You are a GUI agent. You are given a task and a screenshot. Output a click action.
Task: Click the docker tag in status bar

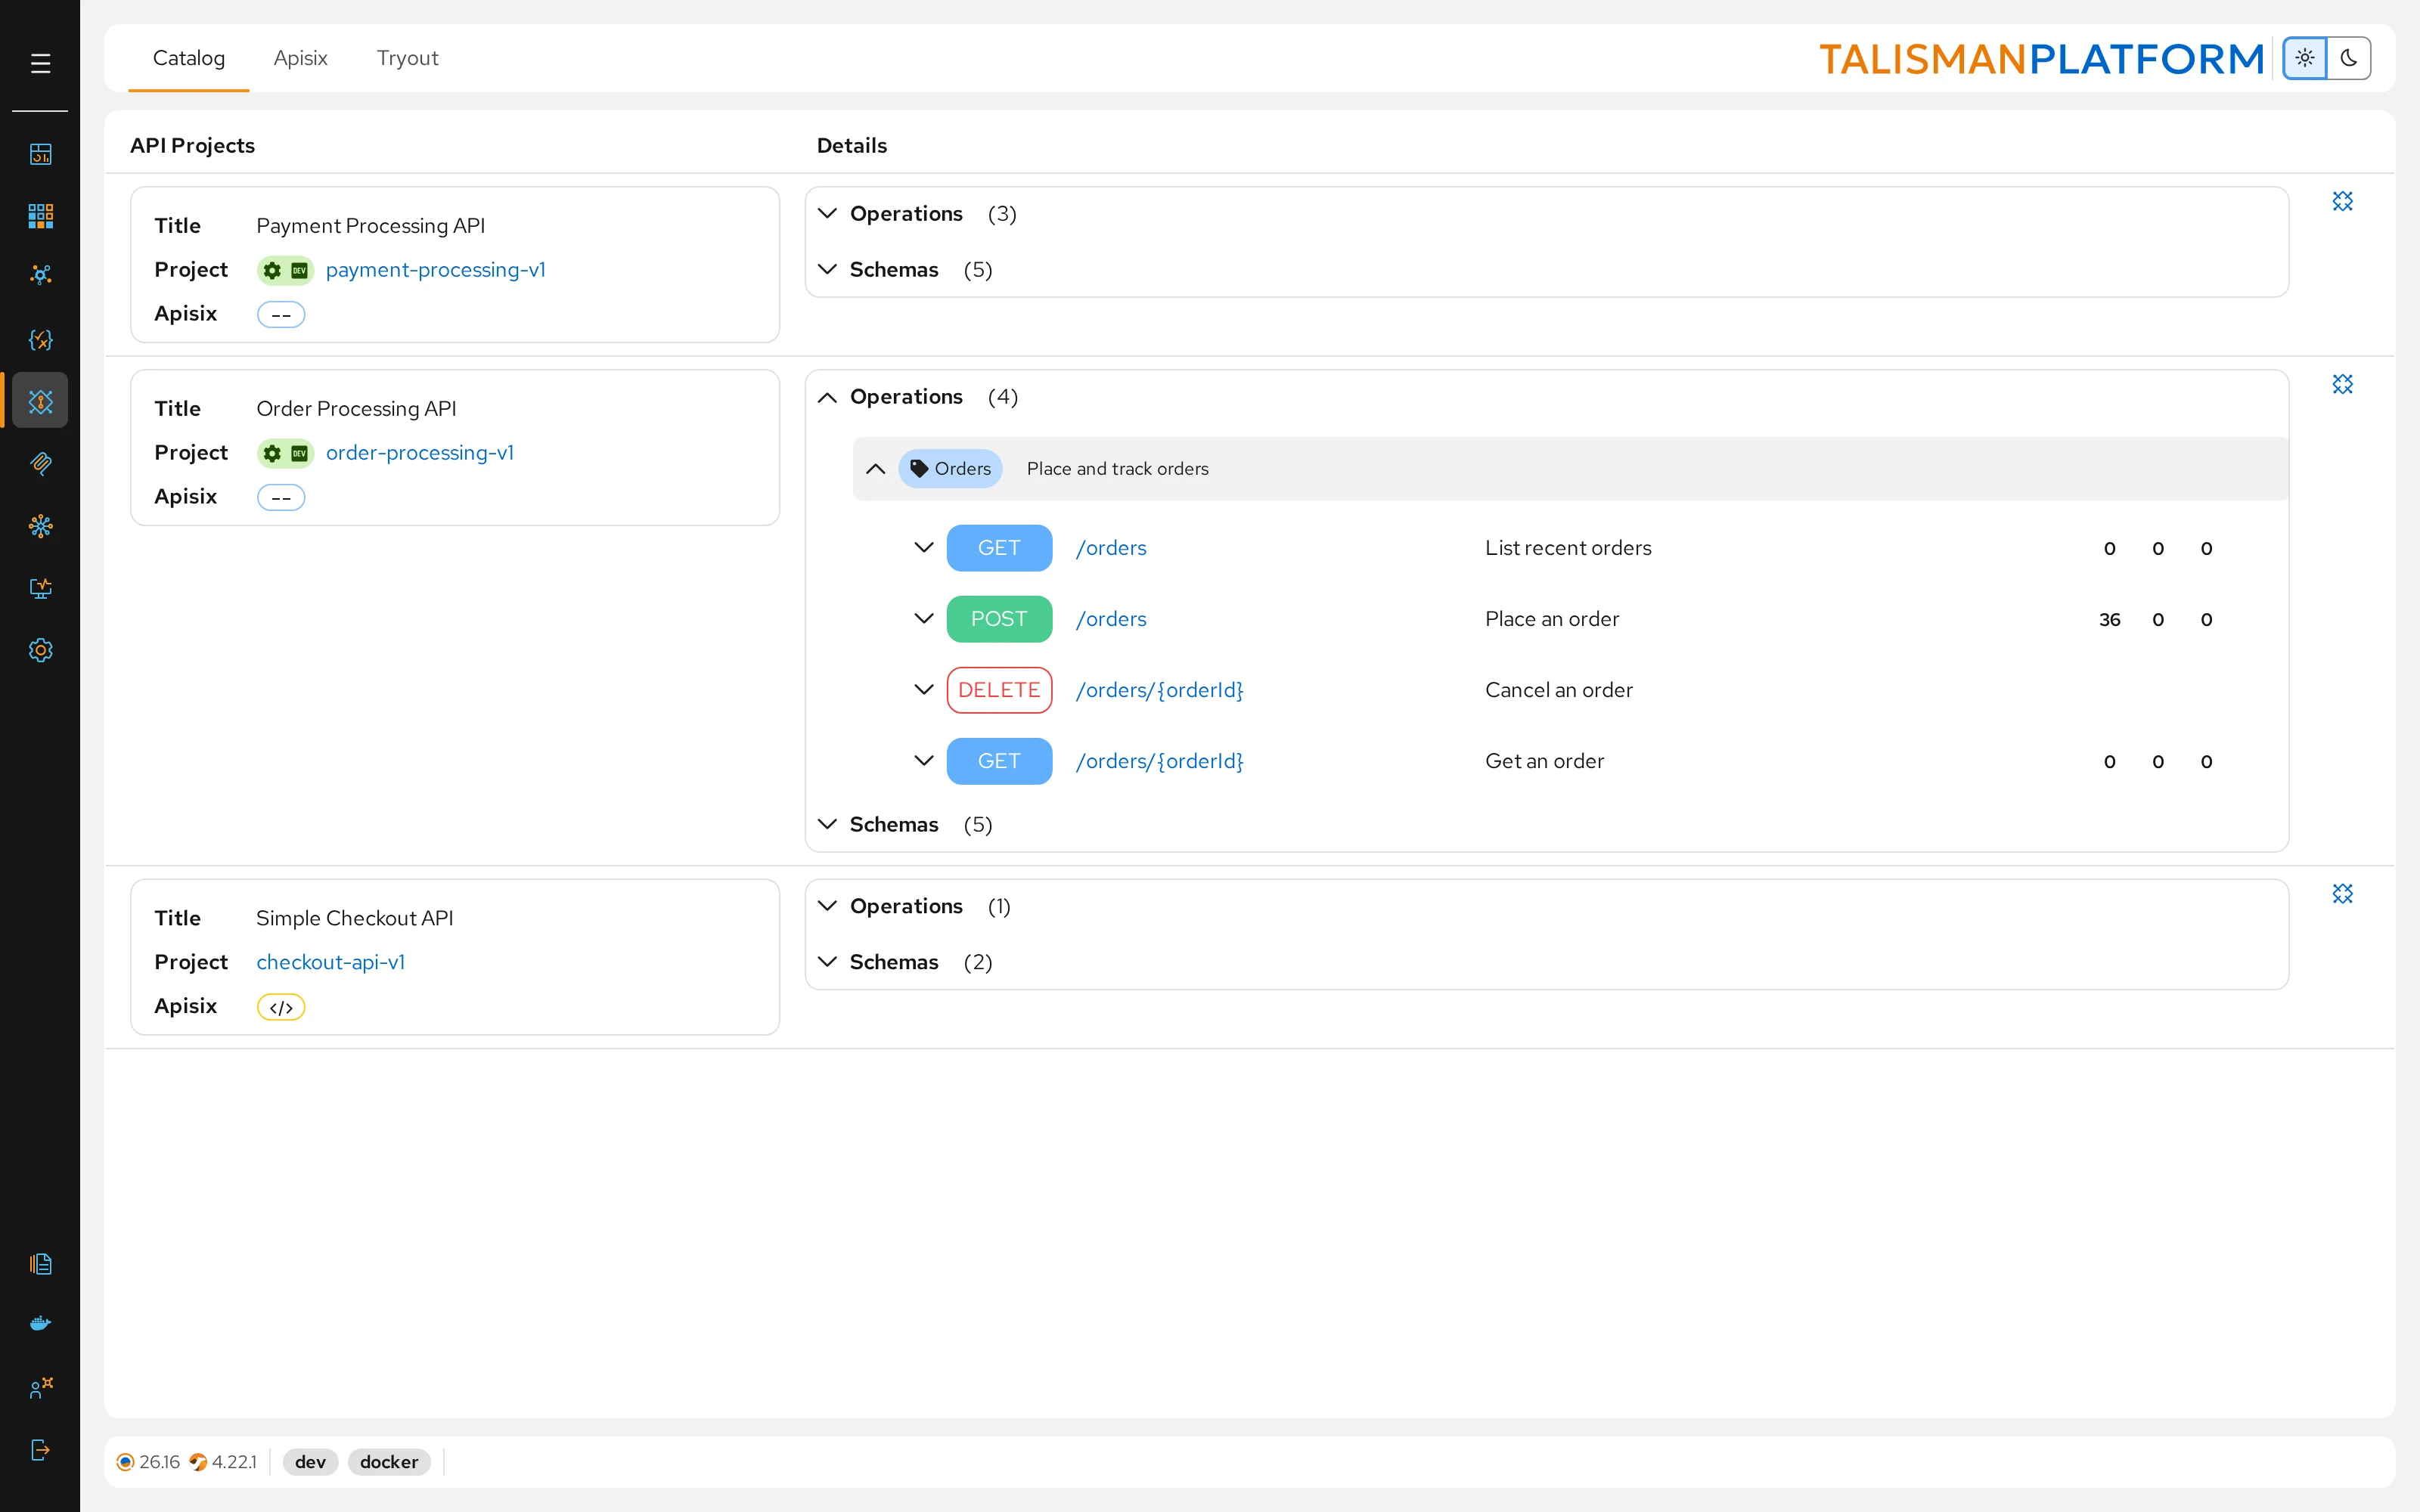pyautogui.click(x=389, y=1462)
